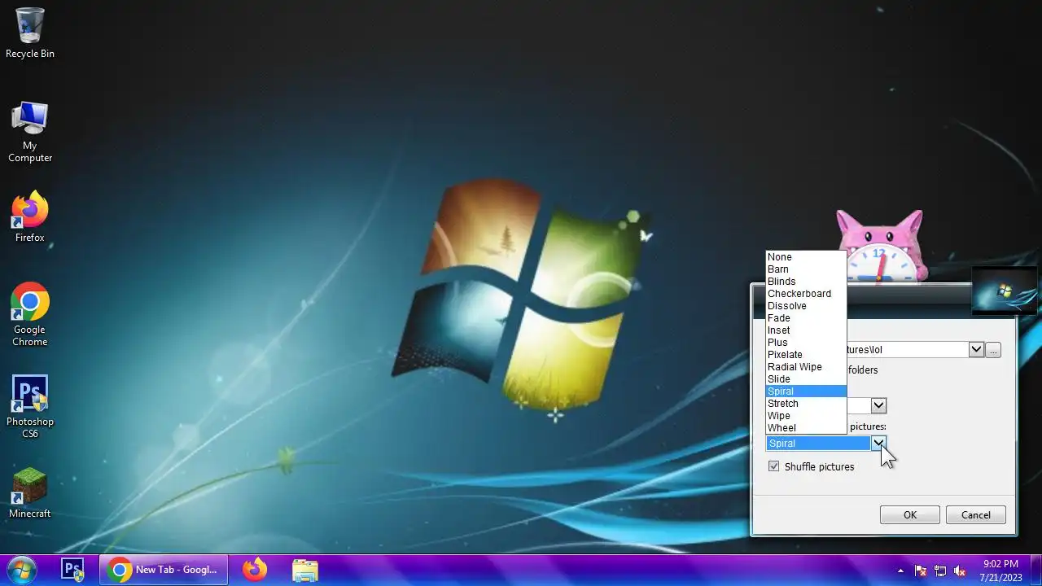Choose Plus transition option
Viewport: 1042px width, 586px height.
pos(806,343)
